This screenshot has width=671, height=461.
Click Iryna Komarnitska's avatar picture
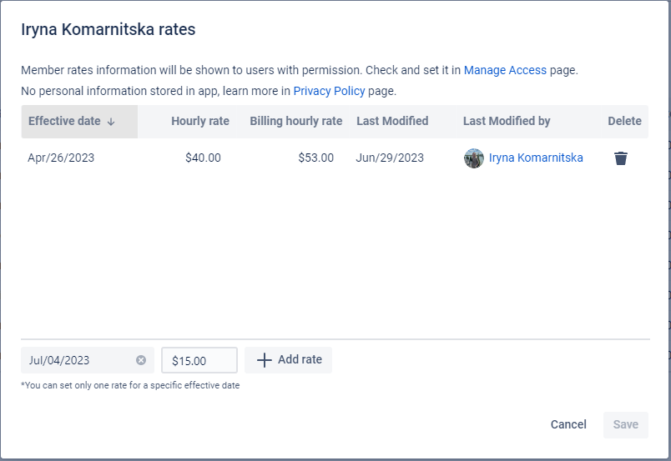[x=474, y=158]
